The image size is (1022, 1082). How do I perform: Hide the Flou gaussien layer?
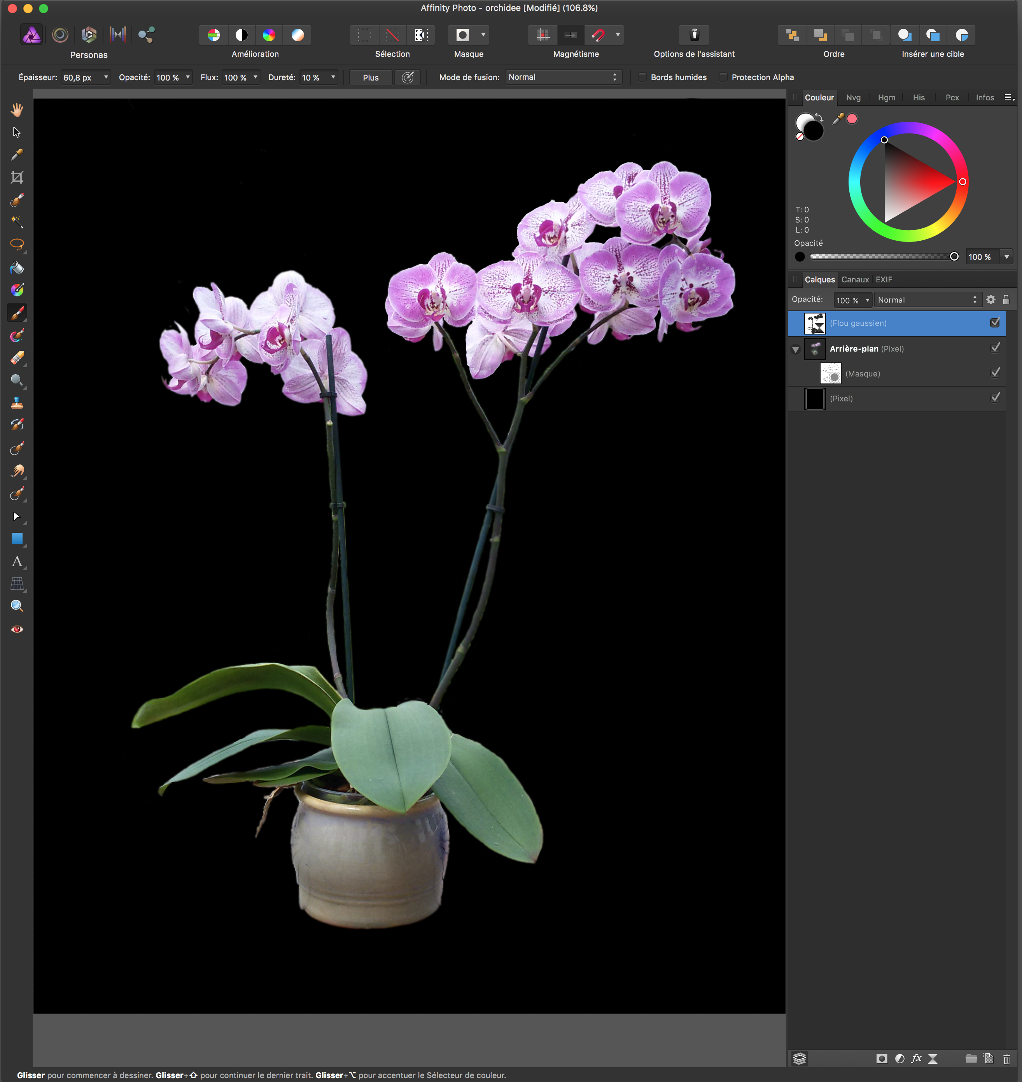[995, 322]
